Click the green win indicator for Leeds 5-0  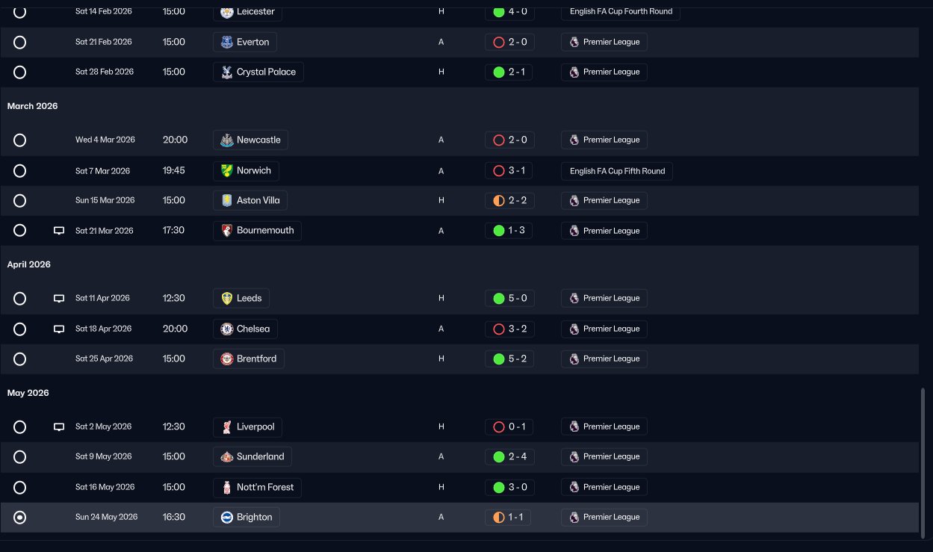(499, 298)
